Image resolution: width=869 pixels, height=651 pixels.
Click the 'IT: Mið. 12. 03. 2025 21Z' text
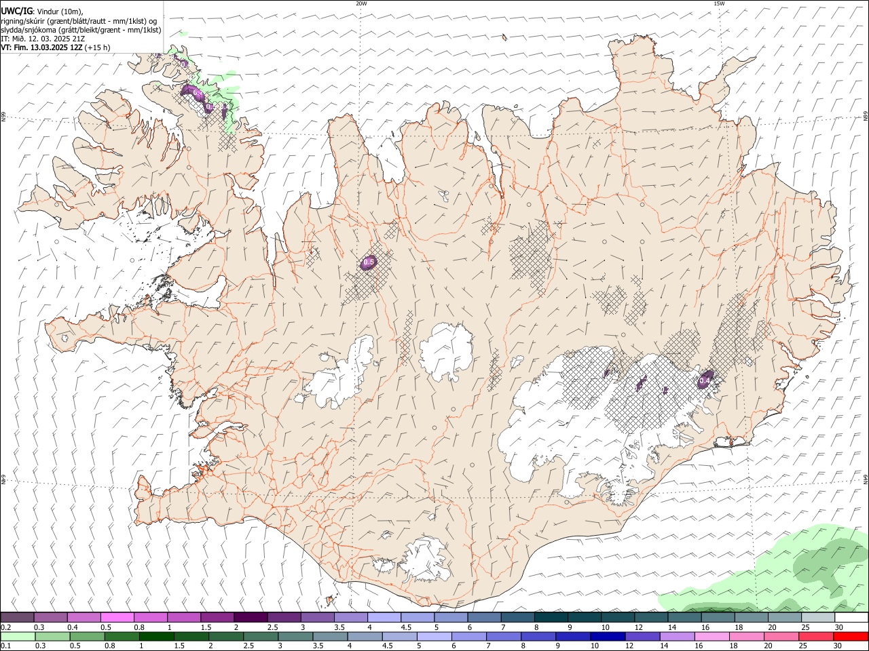pyautogui.click(x=43, y=39)
